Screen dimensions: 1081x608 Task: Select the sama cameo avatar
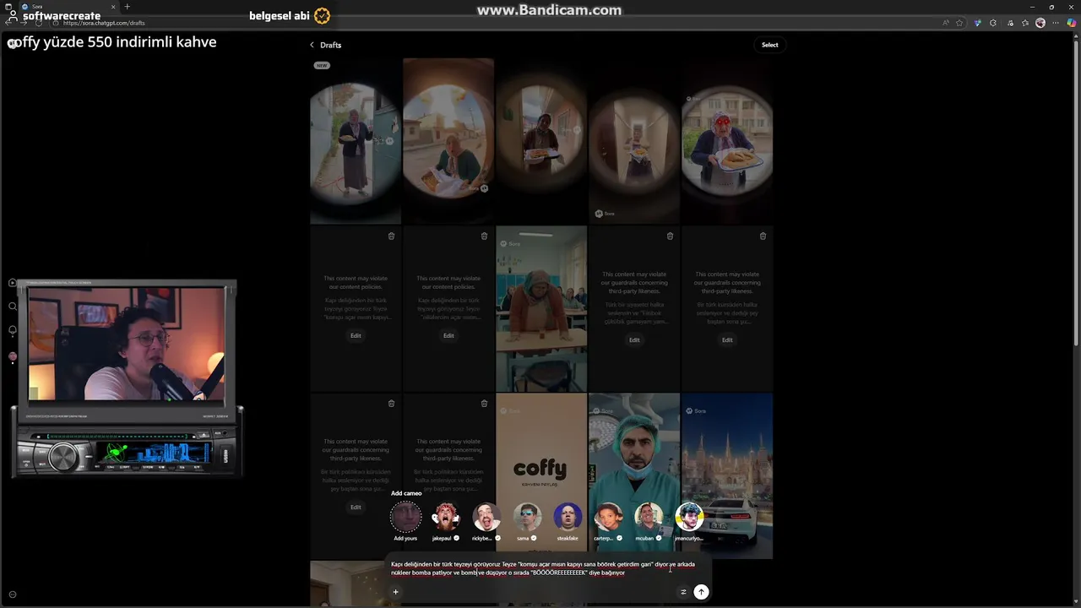pos(527,517)
